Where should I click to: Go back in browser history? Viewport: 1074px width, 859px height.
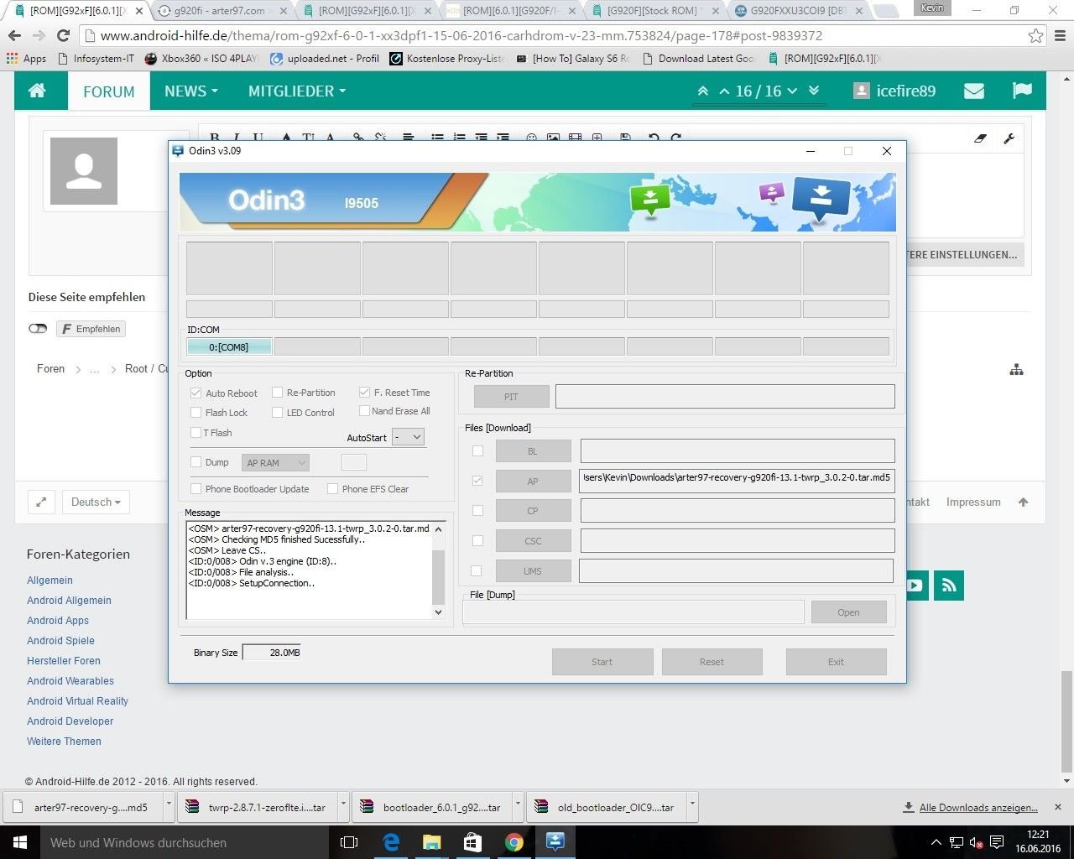click(14, 35)
